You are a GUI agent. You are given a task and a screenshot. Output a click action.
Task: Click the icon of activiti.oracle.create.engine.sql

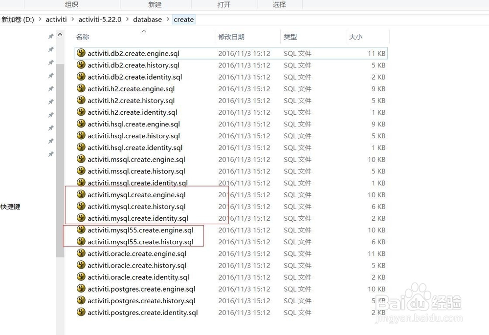81,253
